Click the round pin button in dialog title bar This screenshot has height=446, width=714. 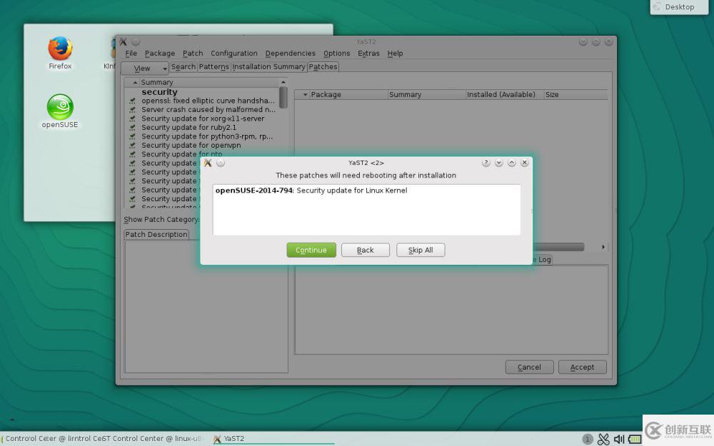pos(221,163)
